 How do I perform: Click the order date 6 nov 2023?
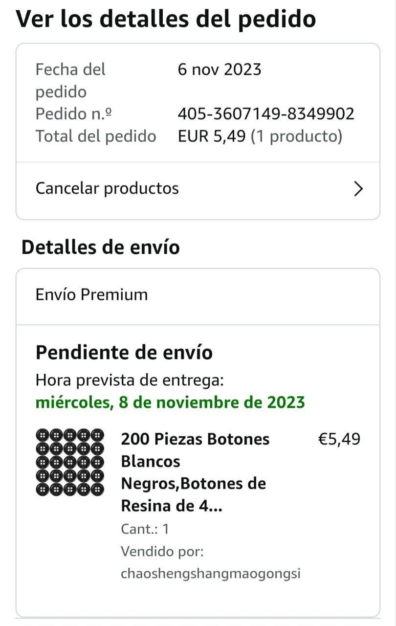220,69
